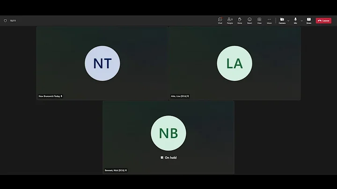Click the mic icon next to New Brunswick Today

[x=61, y=96]
